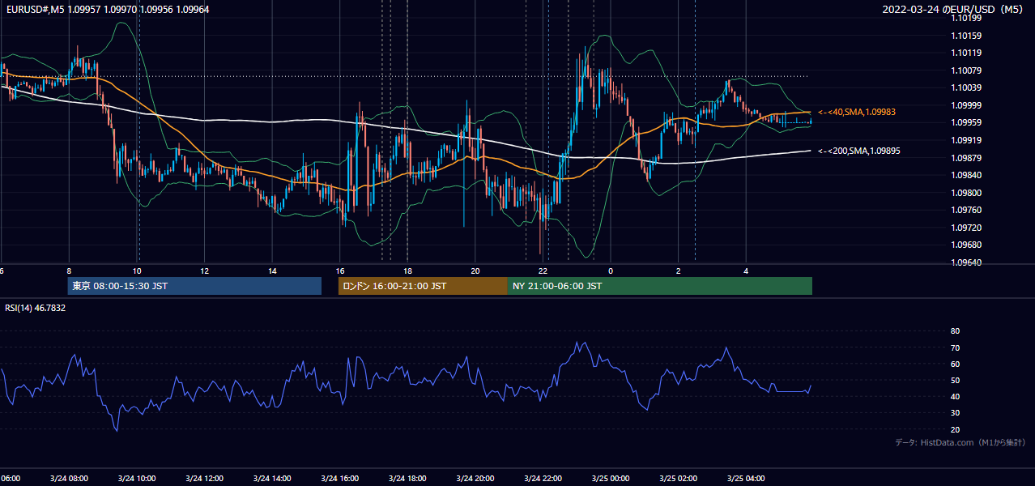Click price axis value 1.10119
This screenshot has height=486, width=1035.
[x=966, y=53]
